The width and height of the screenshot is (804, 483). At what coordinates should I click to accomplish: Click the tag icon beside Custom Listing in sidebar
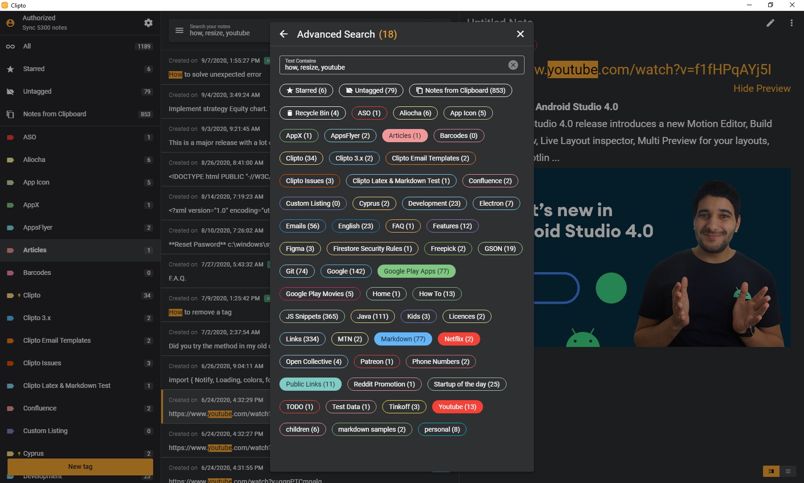(x=10, y=431)
